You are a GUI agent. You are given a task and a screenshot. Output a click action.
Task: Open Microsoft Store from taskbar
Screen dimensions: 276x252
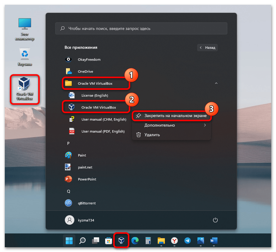(108, 241)
